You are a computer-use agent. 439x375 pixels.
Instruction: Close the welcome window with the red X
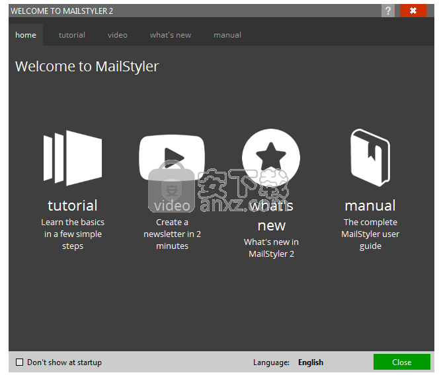click(413, 11)
